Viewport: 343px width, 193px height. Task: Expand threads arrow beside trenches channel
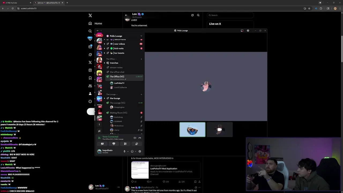[105, 63]
